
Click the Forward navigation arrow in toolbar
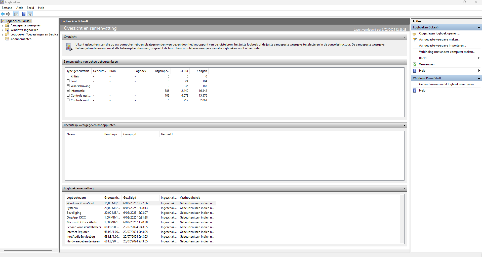point(8,14)
